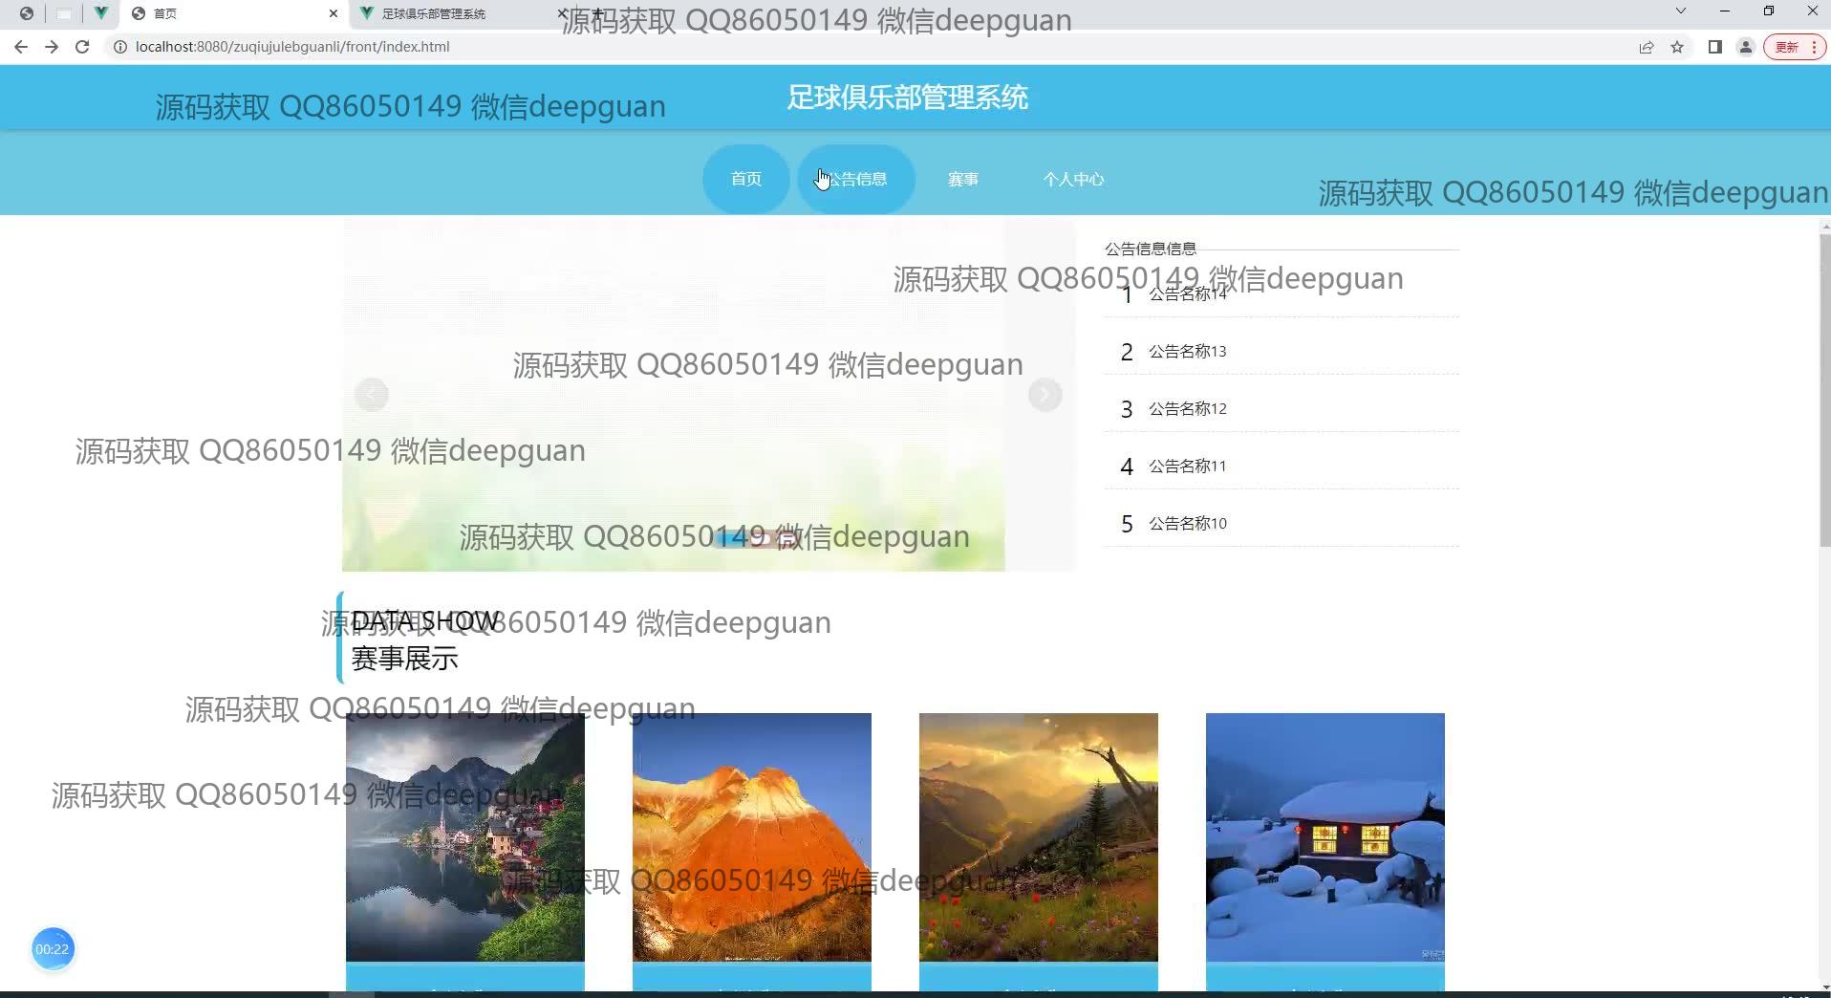Minimize the browser window

point(1725,11)
